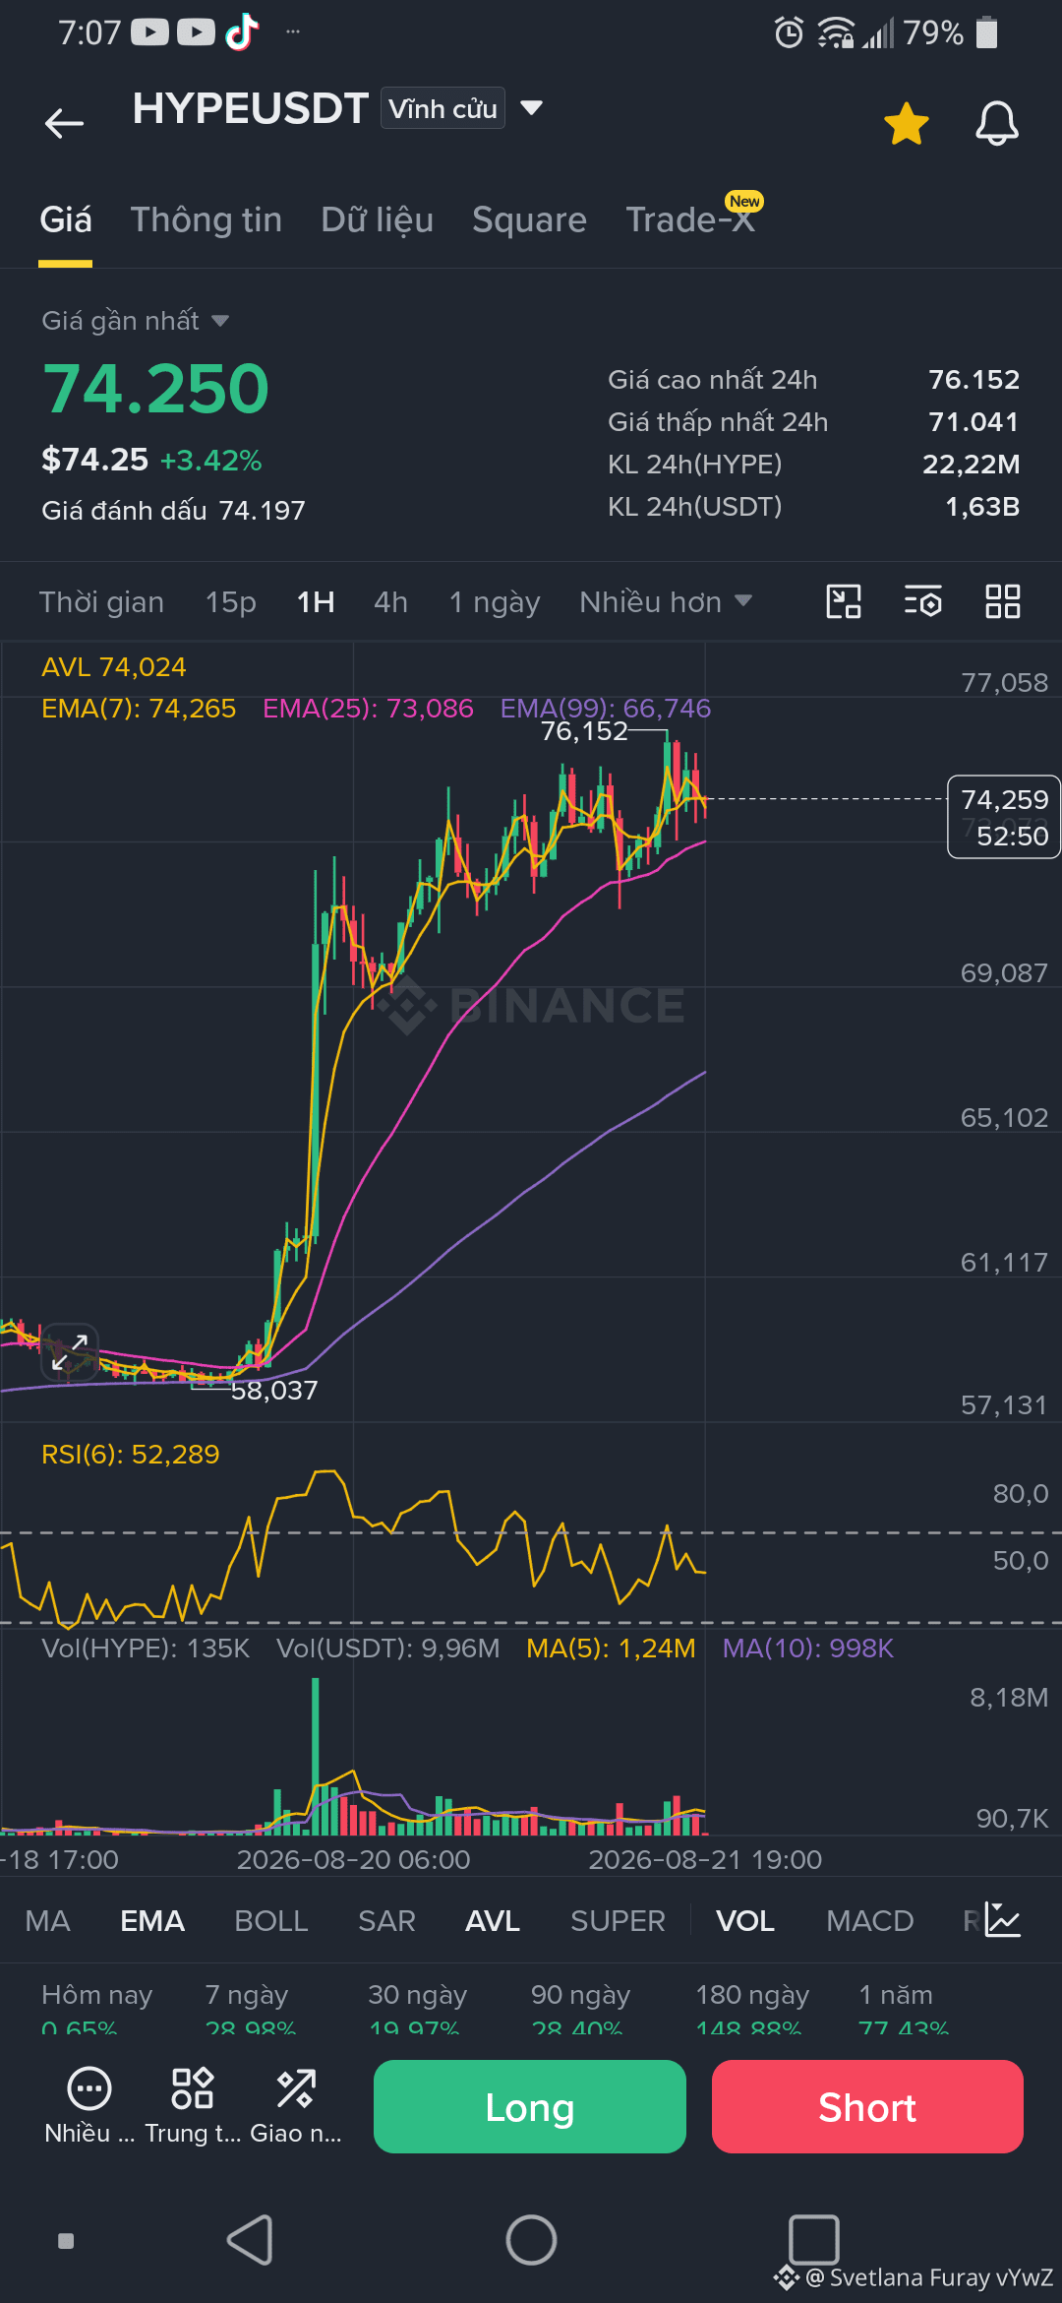1062x2303 pixels.
Task: Tap the EMA(25) indicator legend
Action: point(368,709)
